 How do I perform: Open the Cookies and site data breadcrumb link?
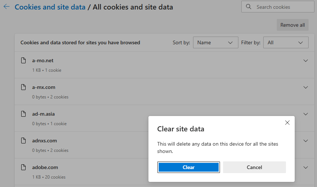tap(50, 7)
